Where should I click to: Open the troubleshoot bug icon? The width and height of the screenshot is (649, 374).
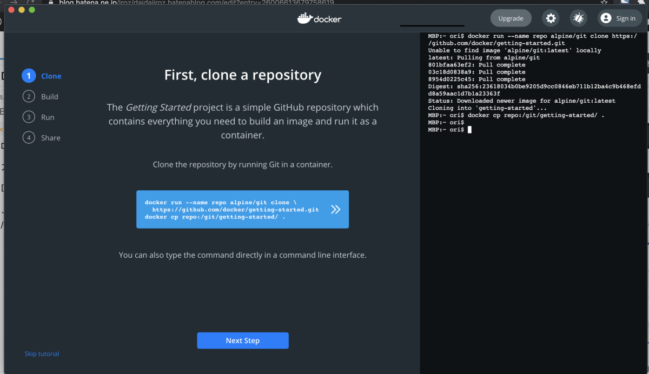[x=578, y=18]
